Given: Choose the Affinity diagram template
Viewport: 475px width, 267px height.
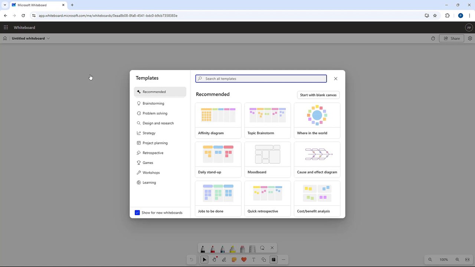Looking at the screenshot, I should coord(218,121).
